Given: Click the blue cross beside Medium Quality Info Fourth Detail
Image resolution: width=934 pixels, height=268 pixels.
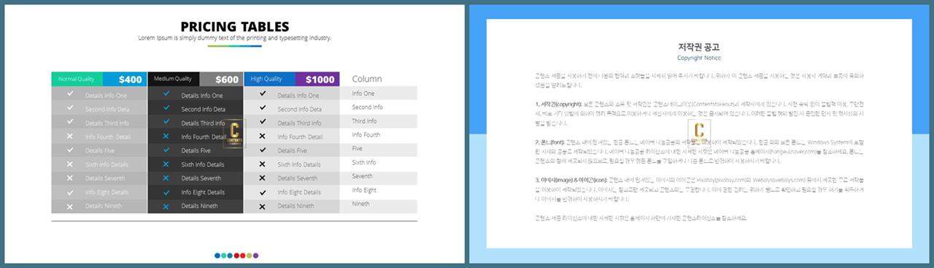Looking at the screenshot, I should (166, 136).
